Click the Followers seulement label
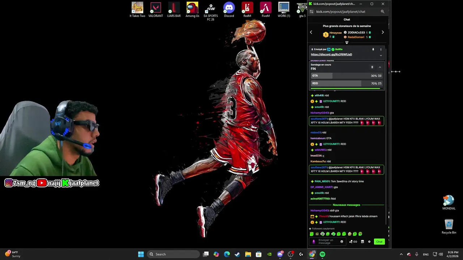 pos(323,229)
